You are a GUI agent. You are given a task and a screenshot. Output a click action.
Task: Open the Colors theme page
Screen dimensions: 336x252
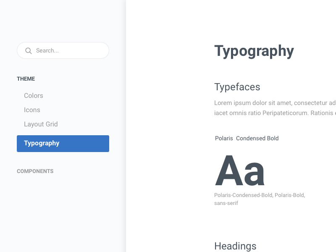coord(33,96)
